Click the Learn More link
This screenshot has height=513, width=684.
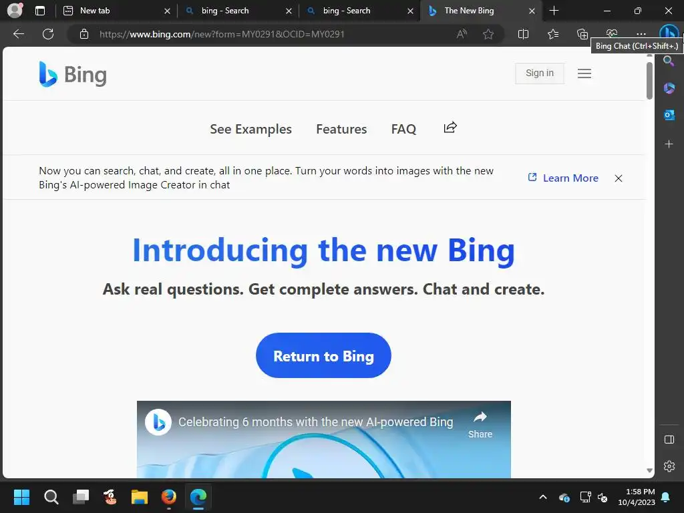click(x=563, y=178)
